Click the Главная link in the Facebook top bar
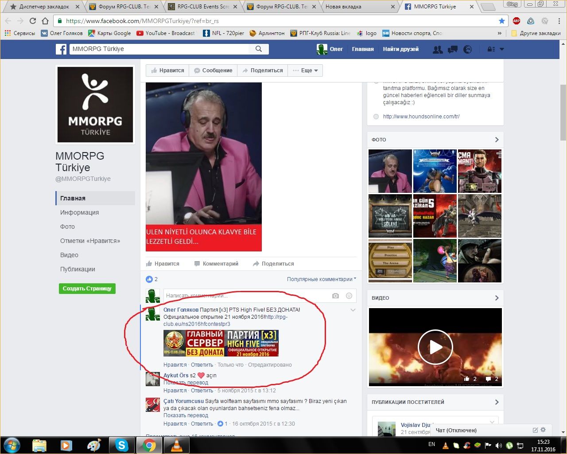 click(363, 49)
